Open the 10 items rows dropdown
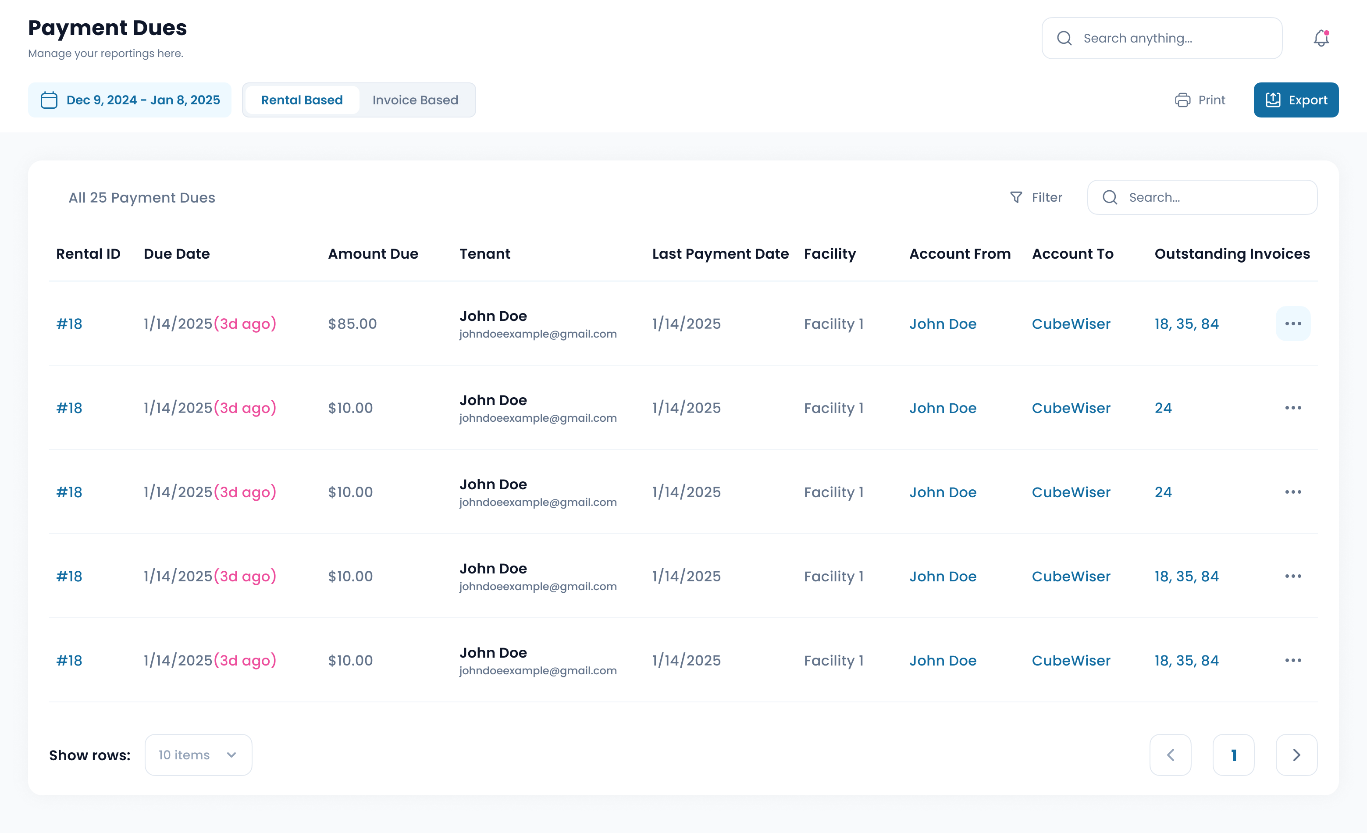This screenshot has width=1367, height=833. coord(198,755)
